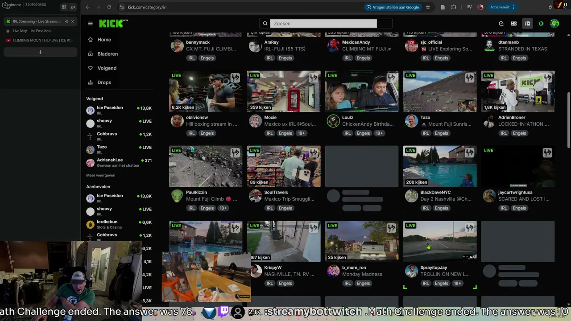Open the browser profile avatar

(x=480, y=7)
